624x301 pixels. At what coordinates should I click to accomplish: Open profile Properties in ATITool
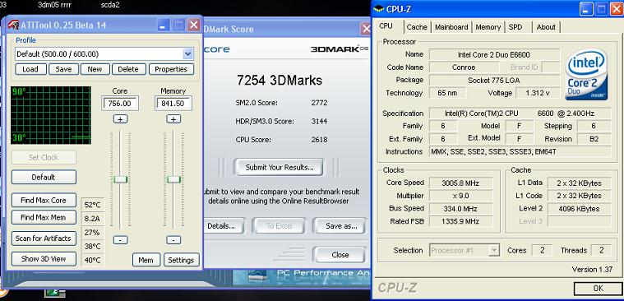(171, 69)
